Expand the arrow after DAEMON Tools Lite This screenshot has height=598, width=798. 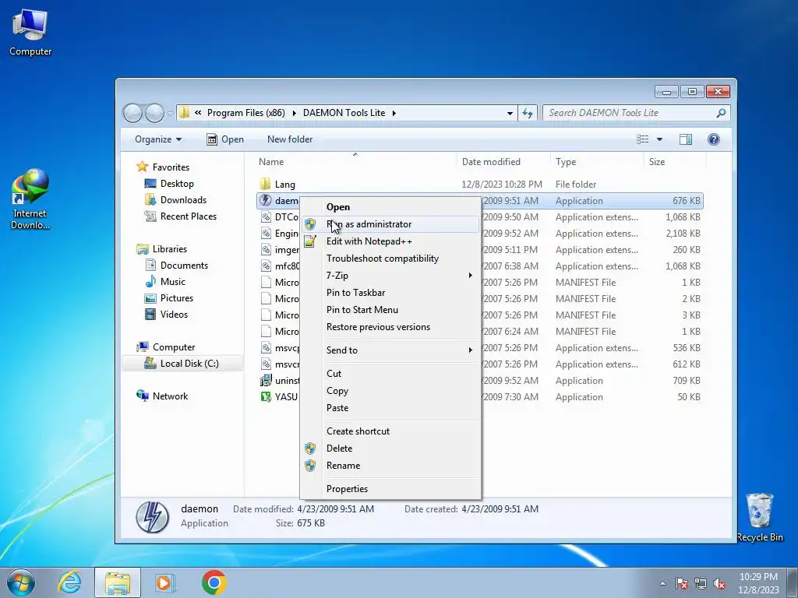click(x=394, y=113)
